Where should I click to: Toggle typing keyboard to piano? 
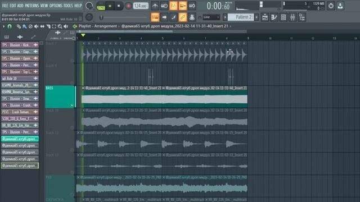[155, 17]
